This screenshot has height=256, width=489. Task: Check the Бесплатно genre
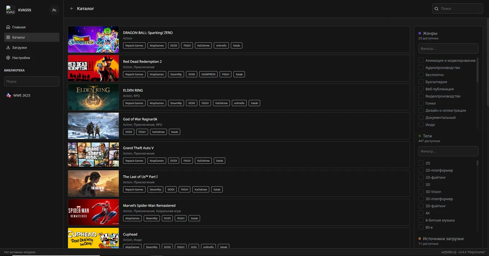pos(421,75)
